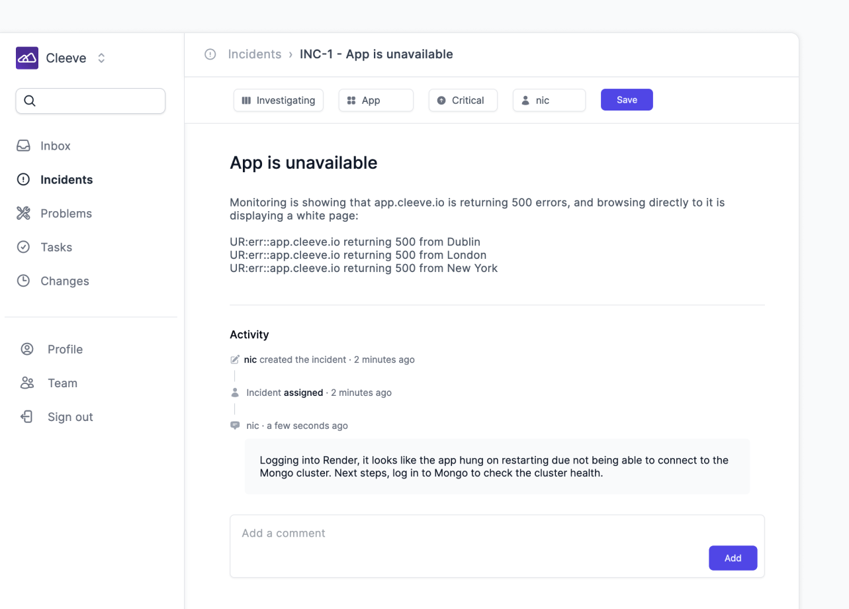The image size is (849, 609).
Task: Open the Problems tools icon
Action: pos(23,213)
